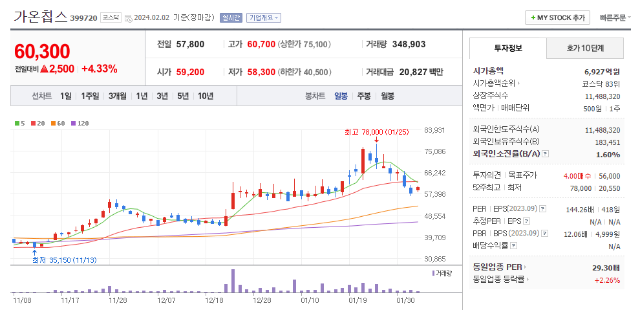This screenshot has width=640, height=310.
Task: Click the 저가 value 58,300
Action: pyautogui.click(x=261, y=72)
